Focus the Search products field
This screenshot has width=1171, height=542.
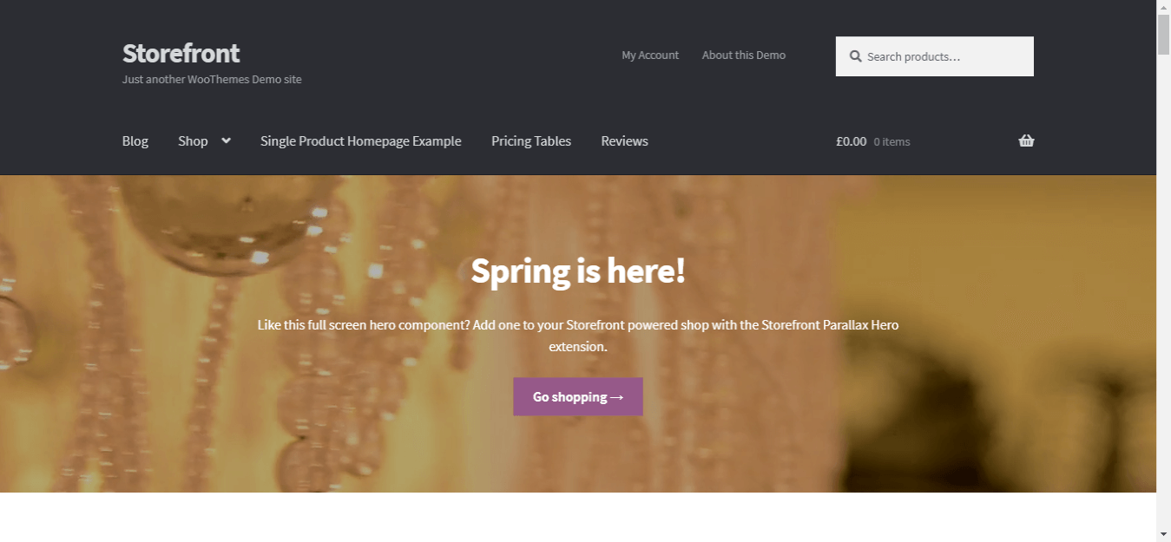click(935, 56)
